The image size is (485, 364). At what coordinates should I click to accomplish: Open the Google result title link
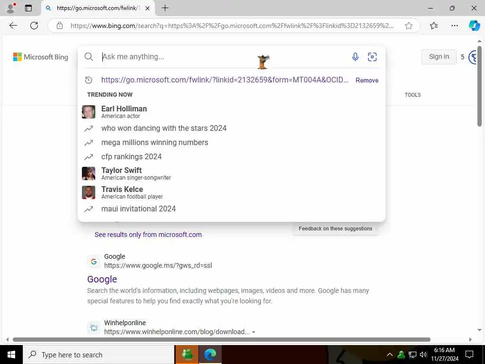pos(102,279)
